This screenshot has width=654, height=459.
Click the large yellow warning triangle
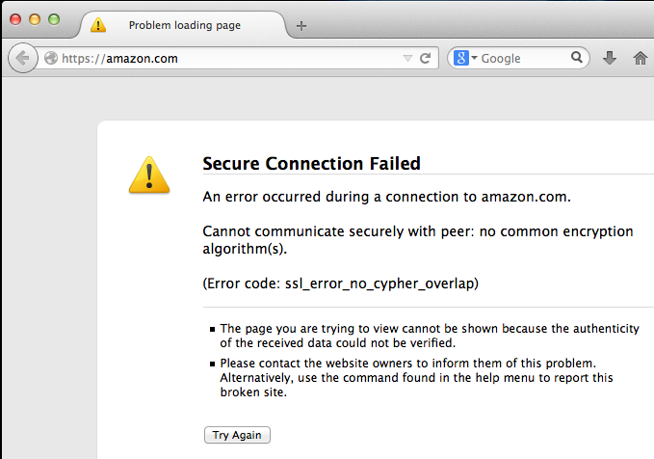(x=149, y=175)
